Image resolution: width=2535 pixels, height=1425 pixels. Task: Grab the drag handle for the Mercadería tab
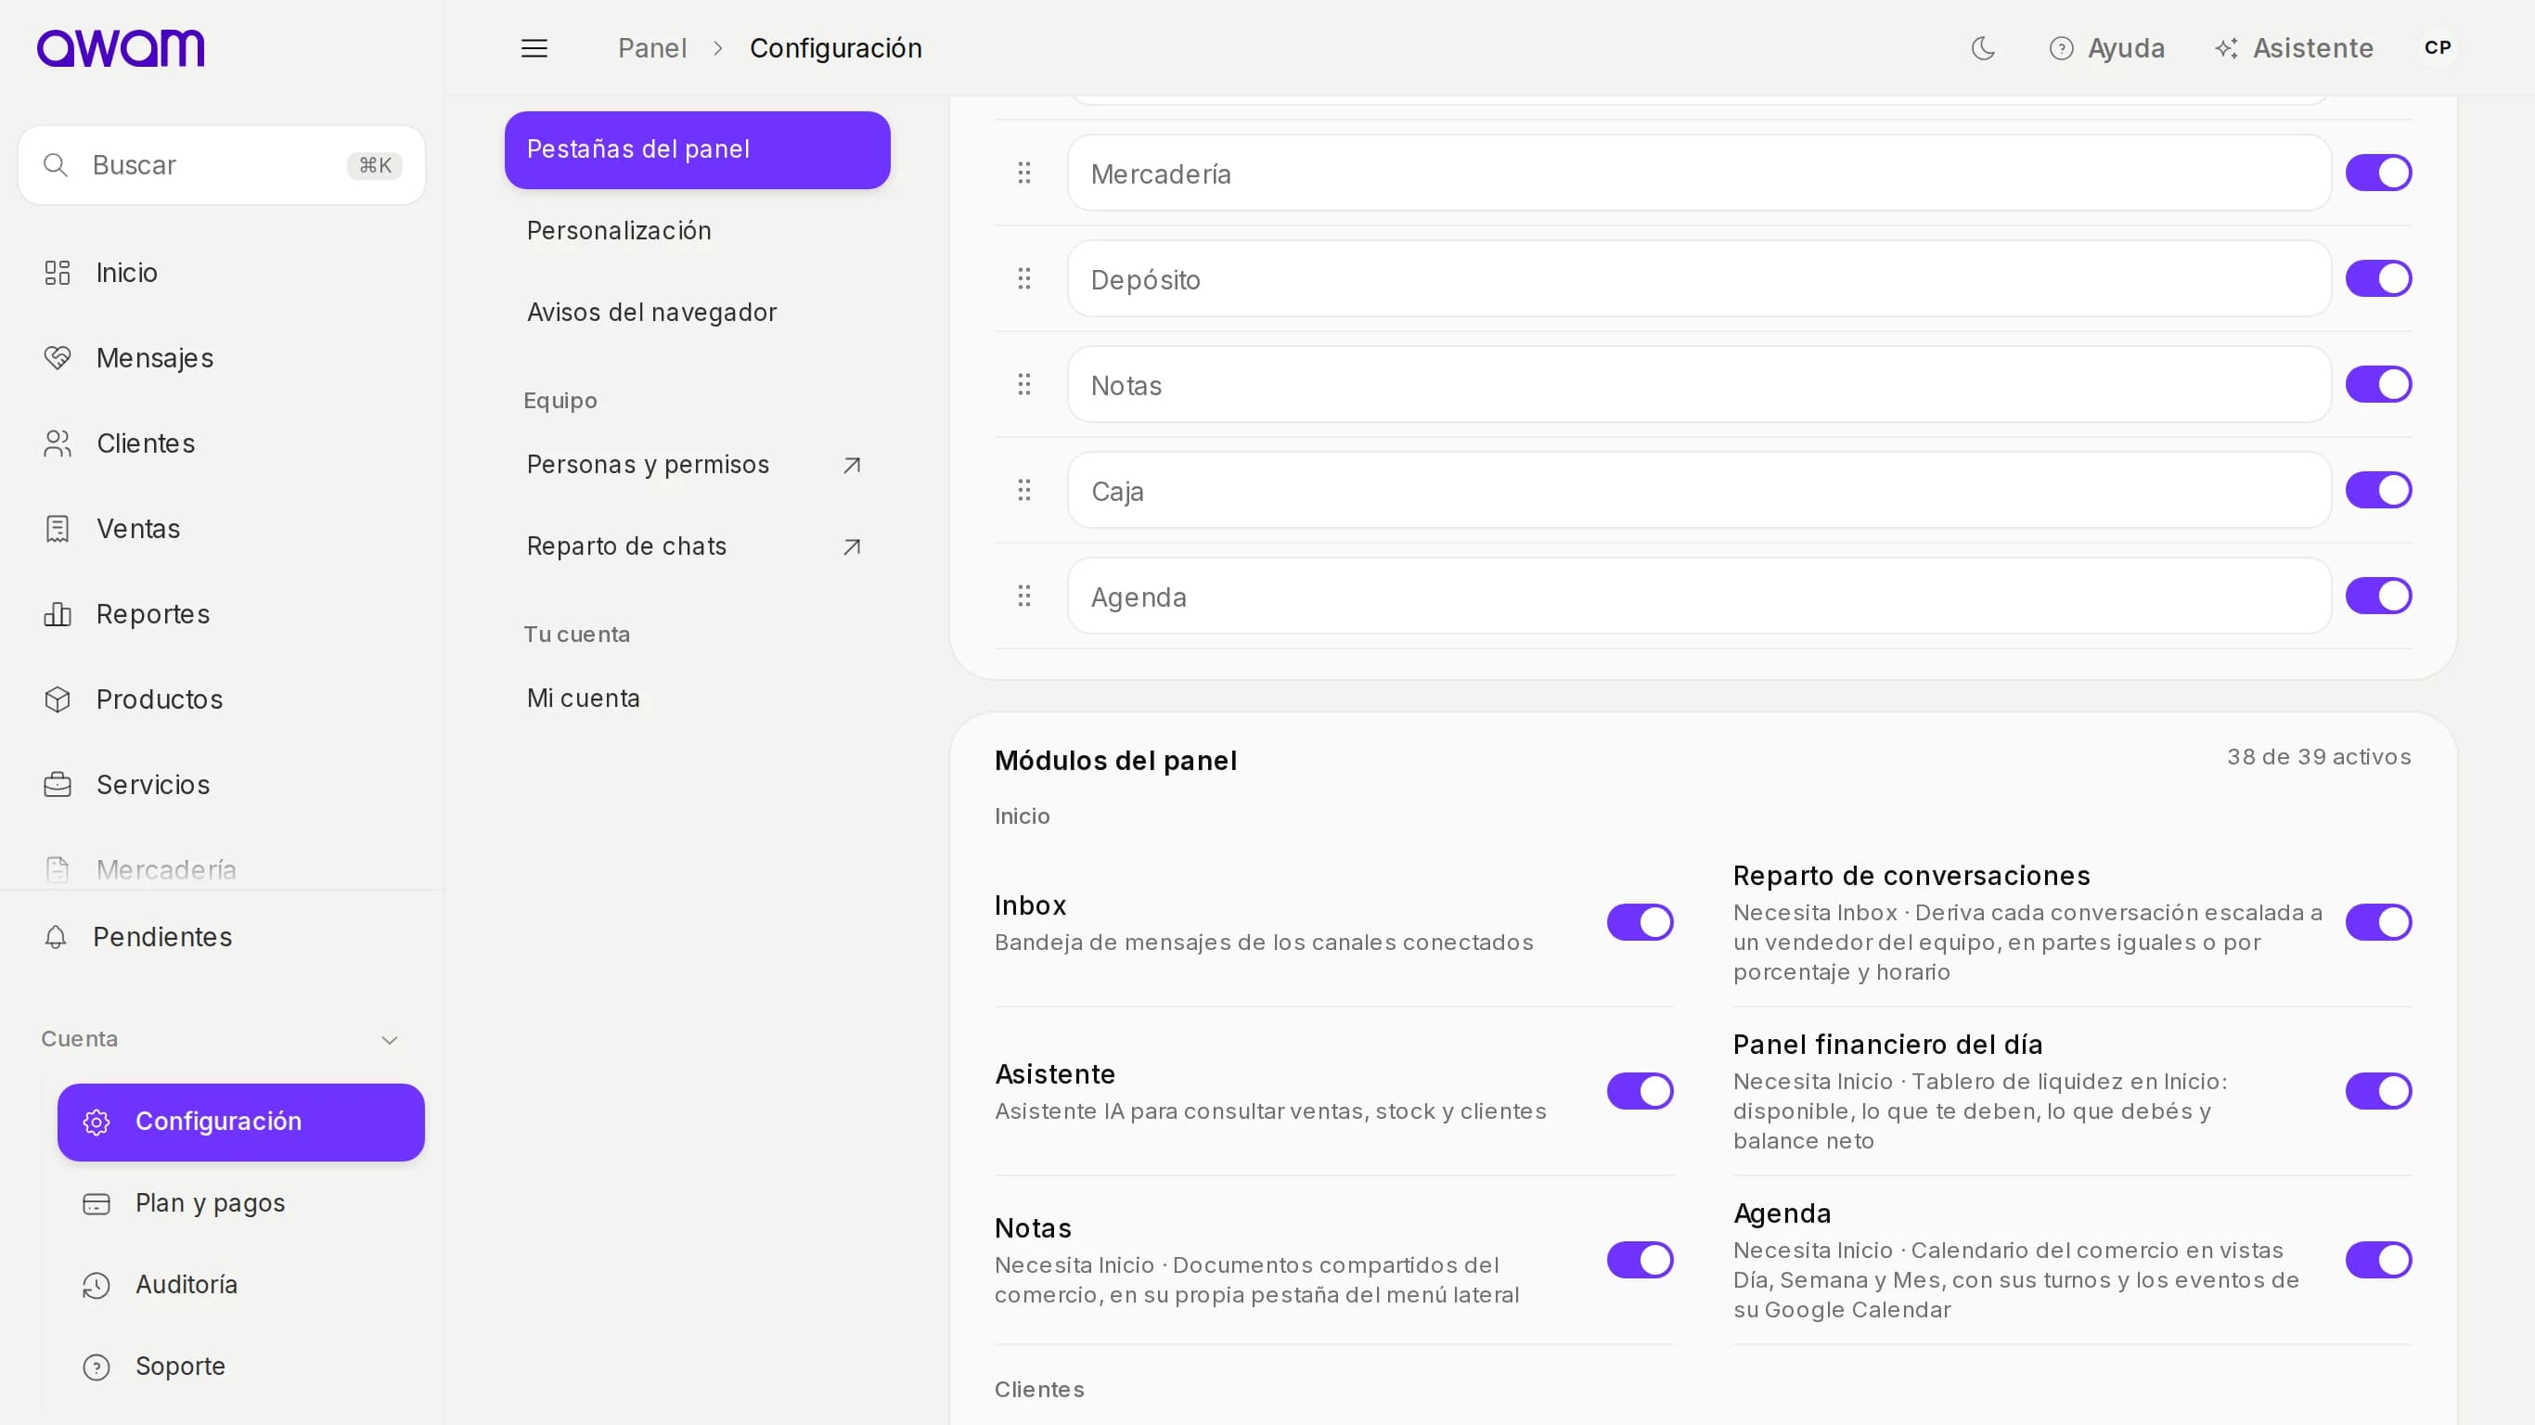pyautogui.click(x=1024, y=173)
